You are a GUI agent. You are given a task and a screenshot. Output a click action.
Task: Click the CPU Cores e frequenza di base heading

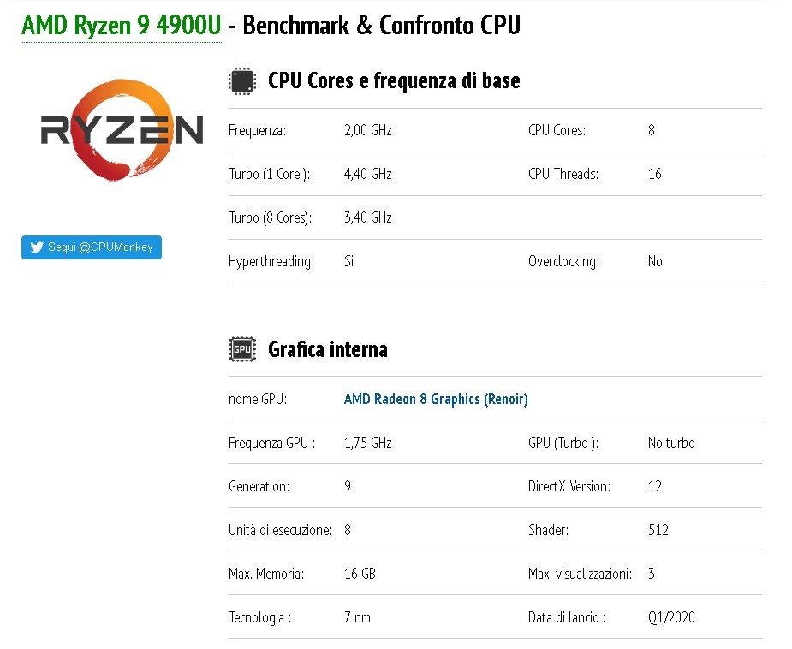tap(394, 81)
